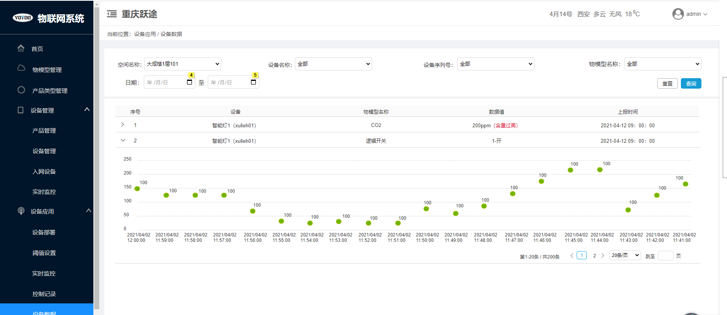Click the cloud icon beside 物模型管理
Screen dimensions: 727x315
(21, 68)
